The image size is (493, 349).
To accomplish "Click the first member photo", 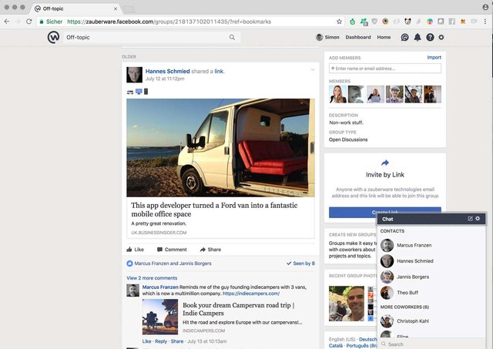I will pyautogui.click(x=337, y=94).
